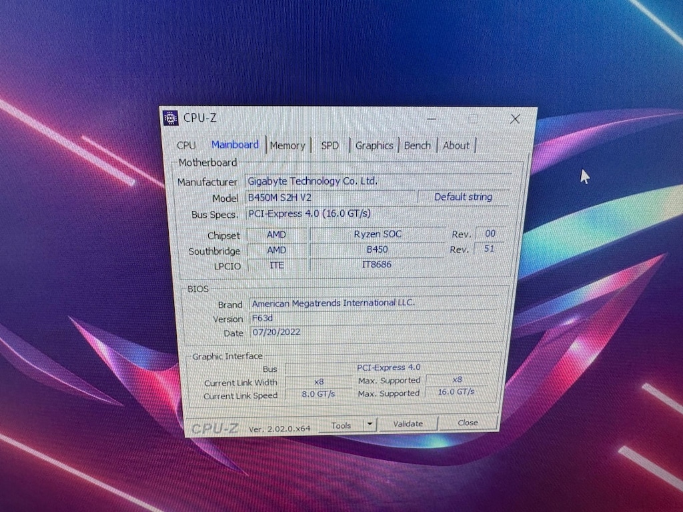Close CPU-Z with the title bar X
The width and height of the screenshot is (683, 512).
pos(515,119)
